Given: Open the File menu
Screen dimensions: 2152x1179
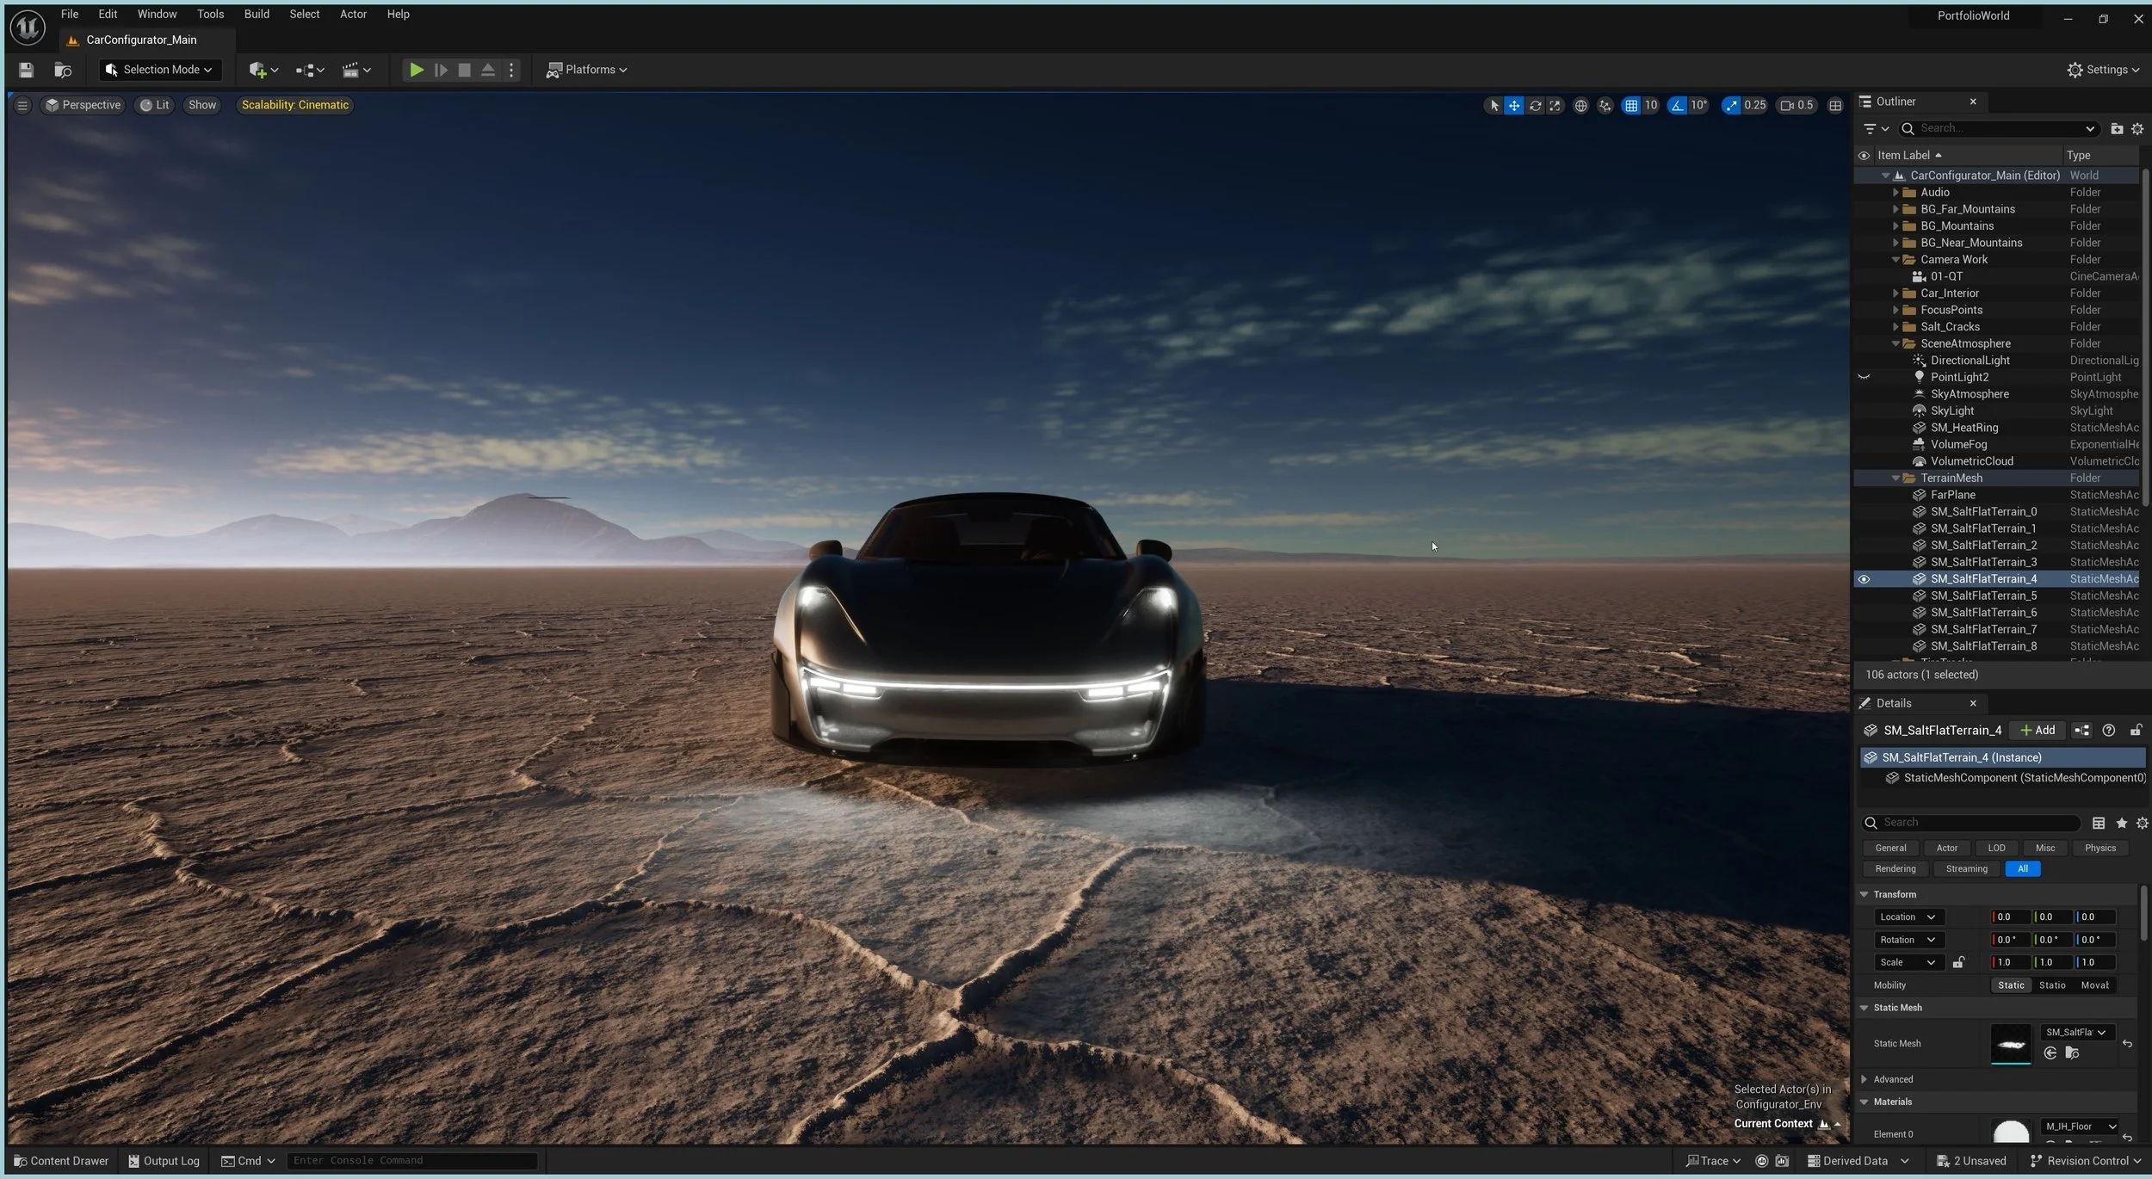Looking at the screenshot, I should click(x=70, y=14).
